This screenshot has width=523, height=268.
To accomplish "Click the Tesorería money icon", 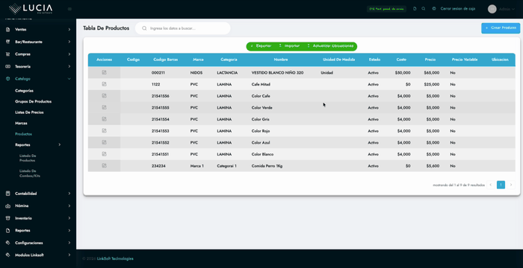I will pos(8,66).
